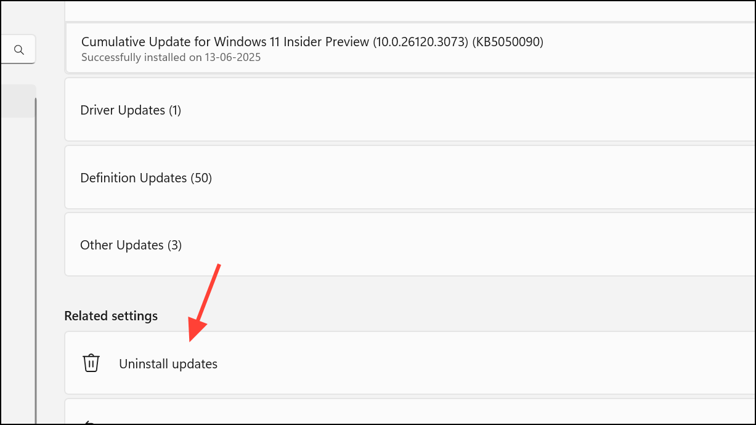Click the "Definition Updates (50)" label text
This screenshot has width=756, height=425.
point(146,178)
